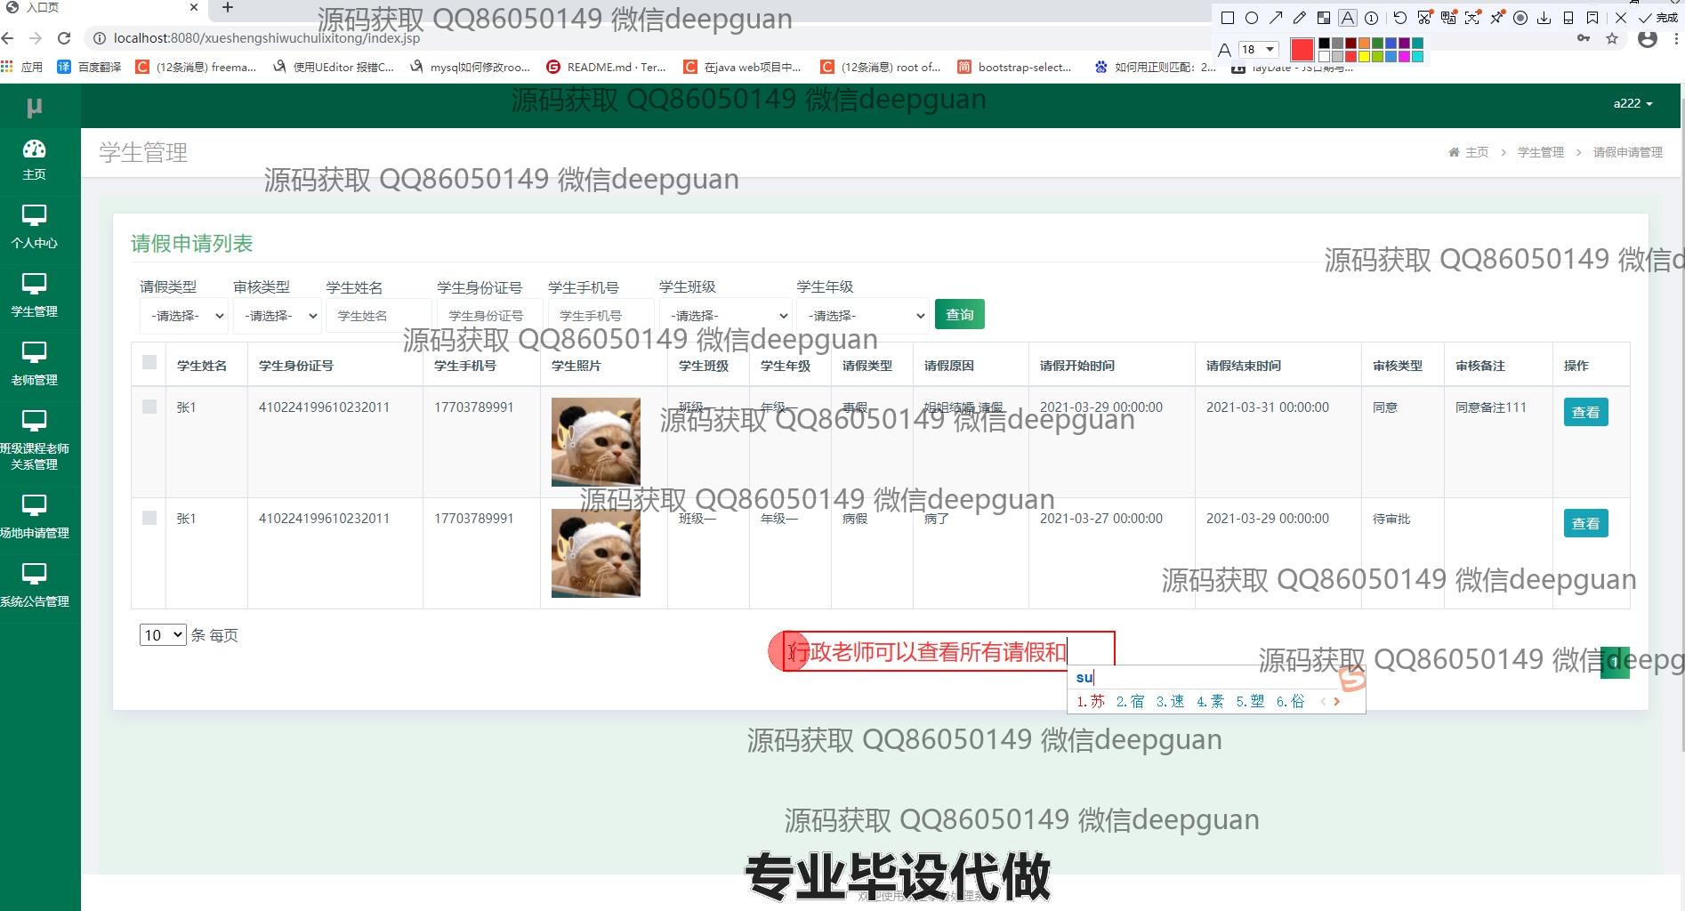
Task: Focus the 学生姓名 search field
Action: [378, 316]
